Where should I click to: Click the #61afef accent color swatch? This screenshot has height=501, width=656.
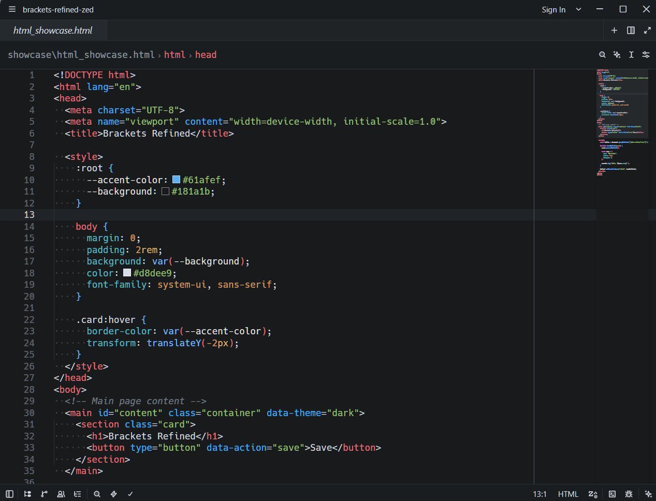click(176, 180)
